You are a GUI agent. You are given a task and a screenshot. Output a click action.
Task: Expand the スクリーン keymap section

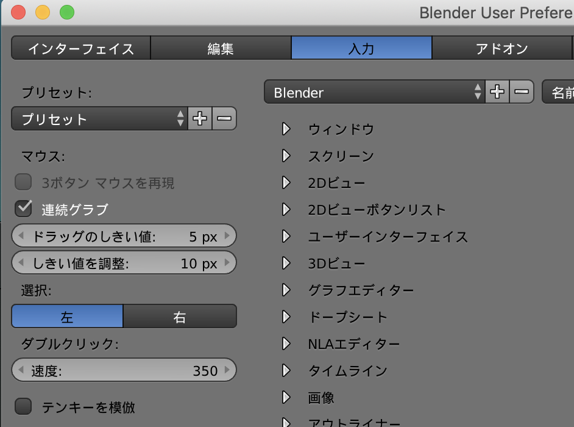pyautogui.click(x=286, y=156)
